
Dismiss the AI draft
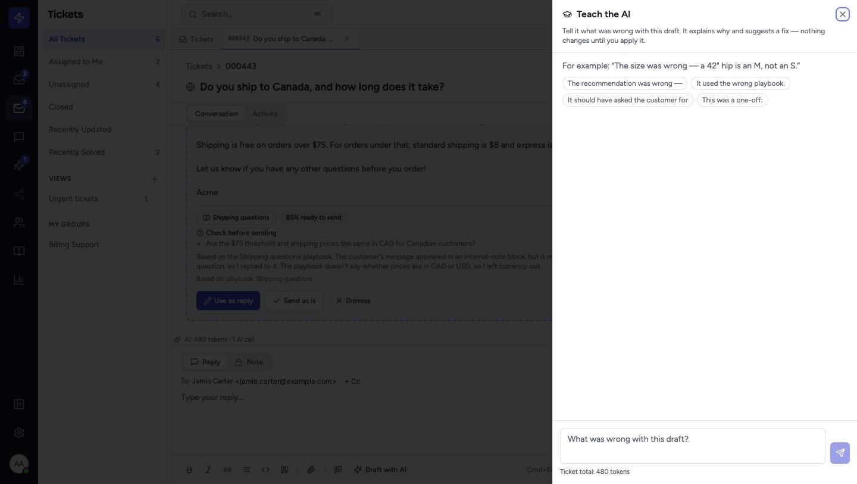point(353,301)
